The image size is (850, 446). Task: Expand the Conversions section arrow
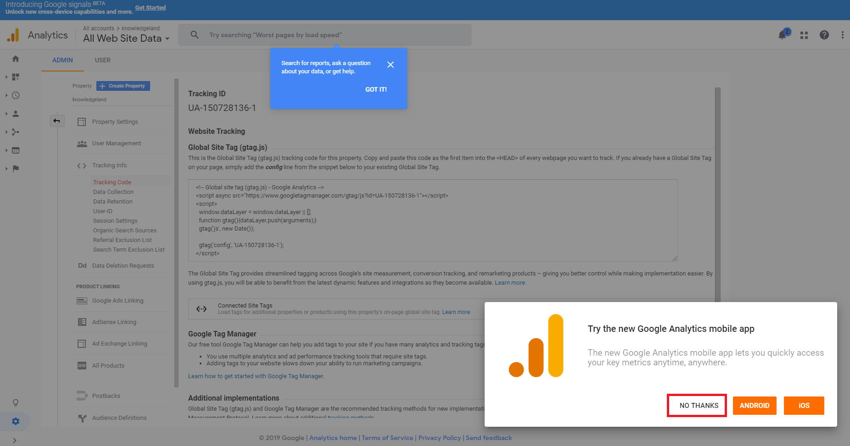(x=6, y=169)
